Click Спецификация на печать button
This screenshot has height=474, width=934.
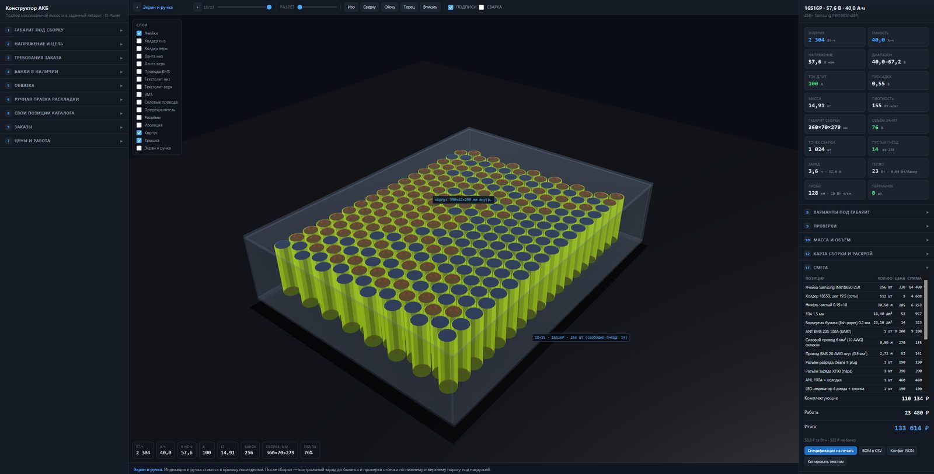click(830, 451)
